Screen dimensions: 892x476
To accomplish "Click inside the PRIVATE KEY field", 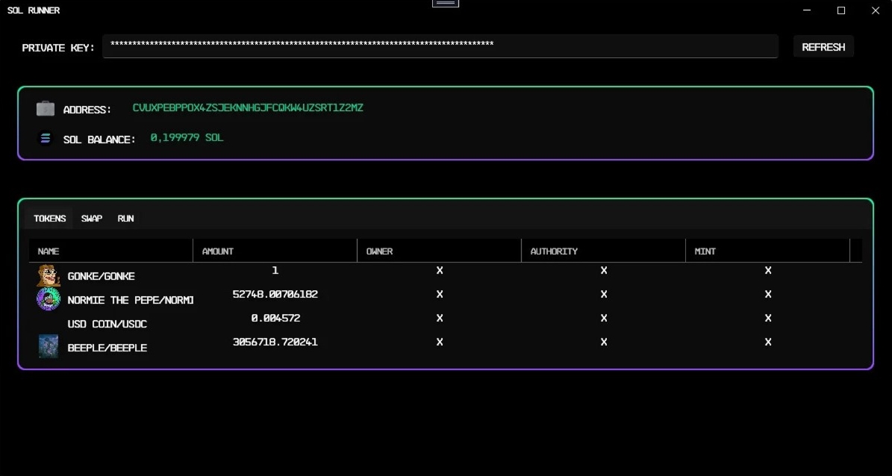I will click(440, 46).
